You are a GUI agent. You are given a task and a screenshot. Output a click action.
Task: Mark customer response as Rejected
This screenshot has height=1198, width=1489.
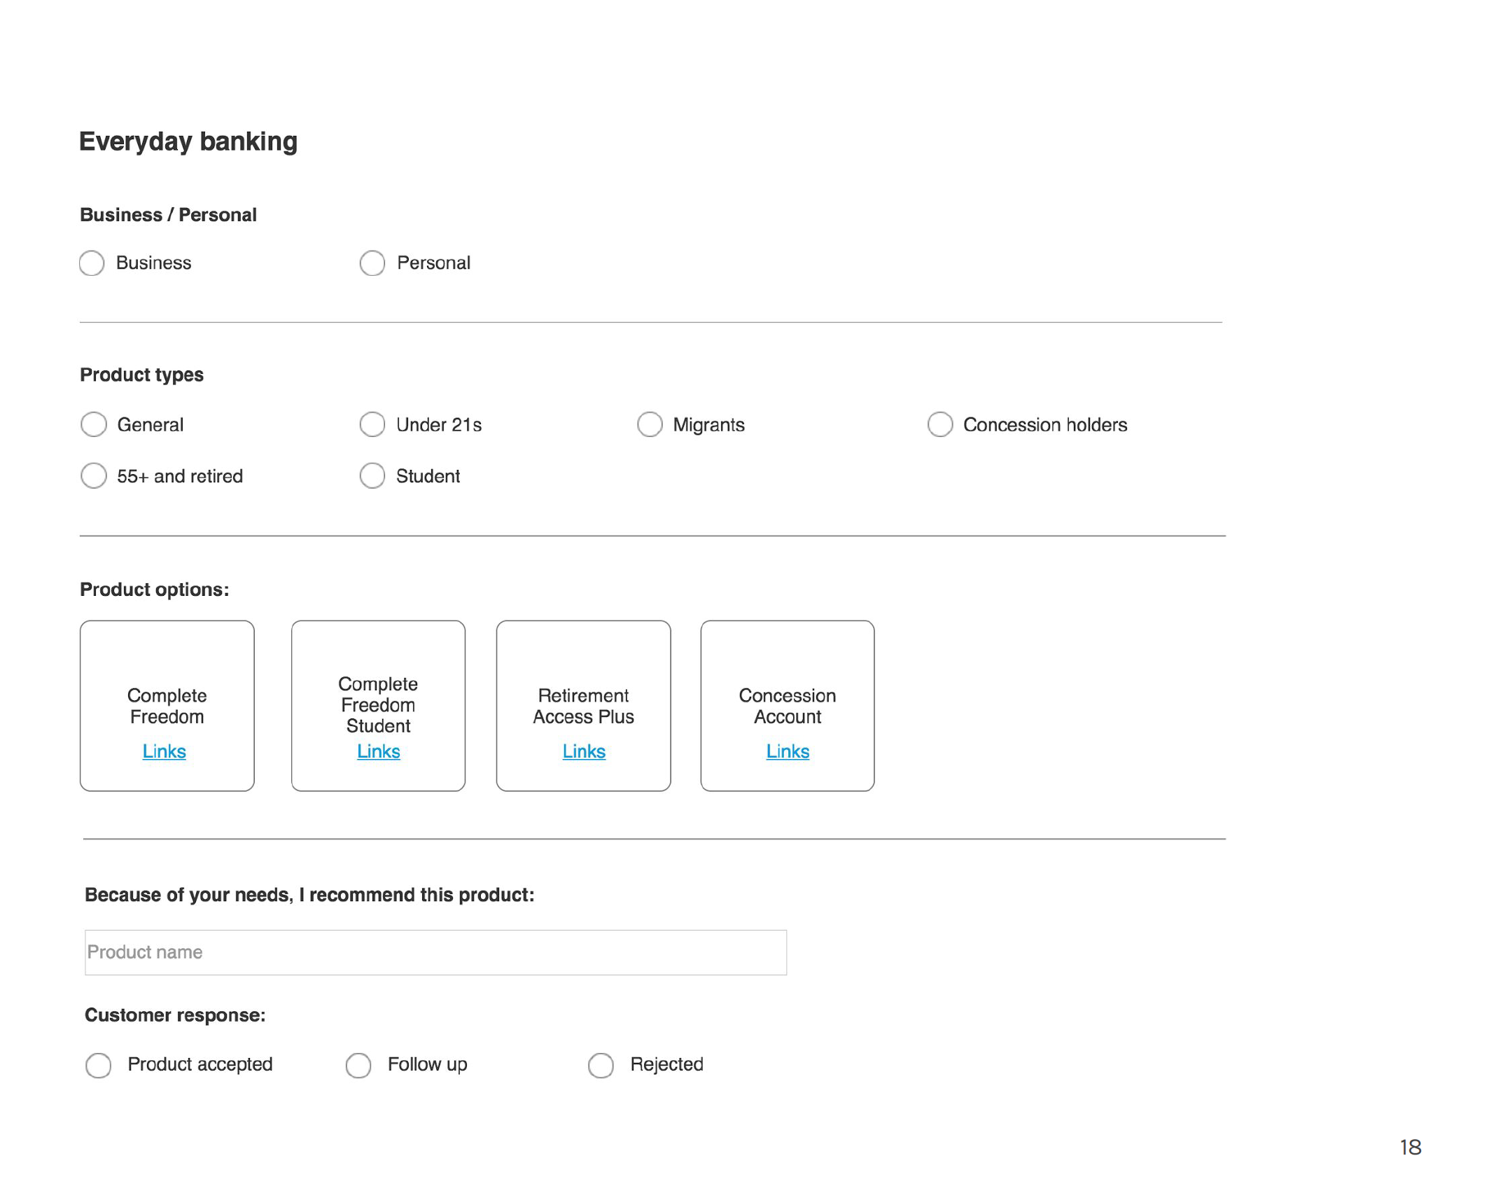[x=600, y=1066]
